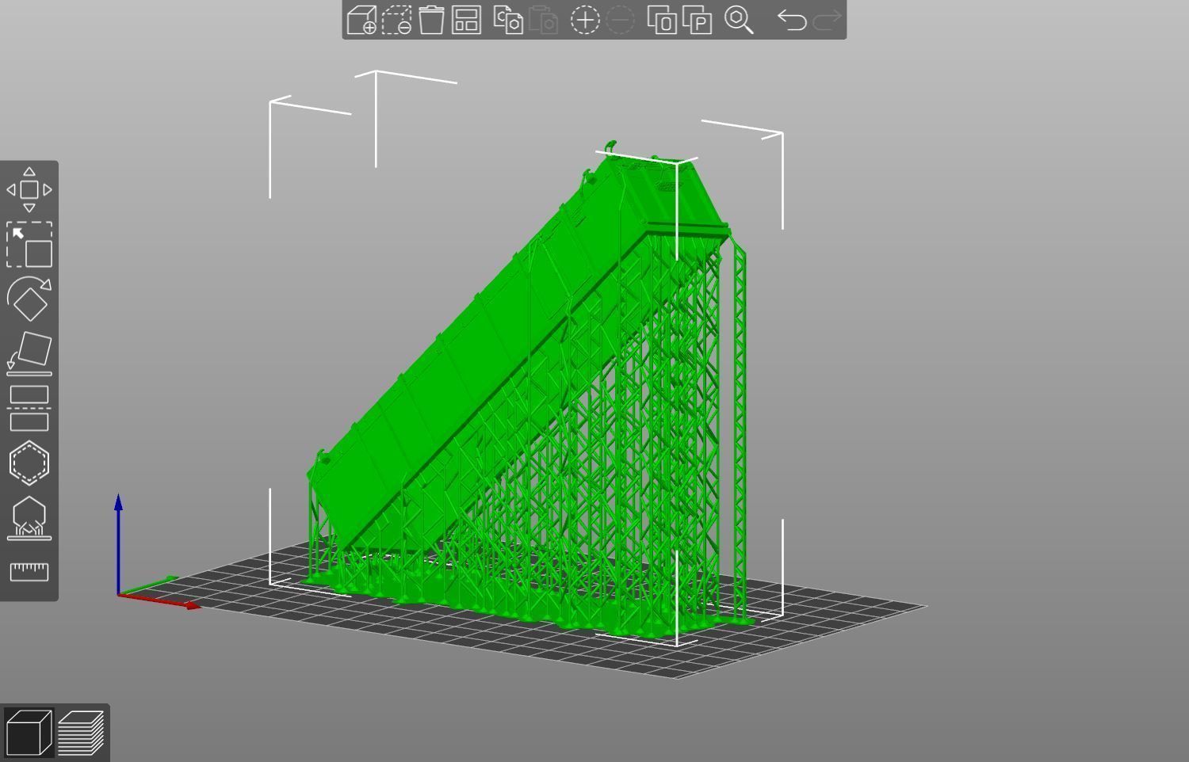Add an instance with the plus icon

coord(585,20)
